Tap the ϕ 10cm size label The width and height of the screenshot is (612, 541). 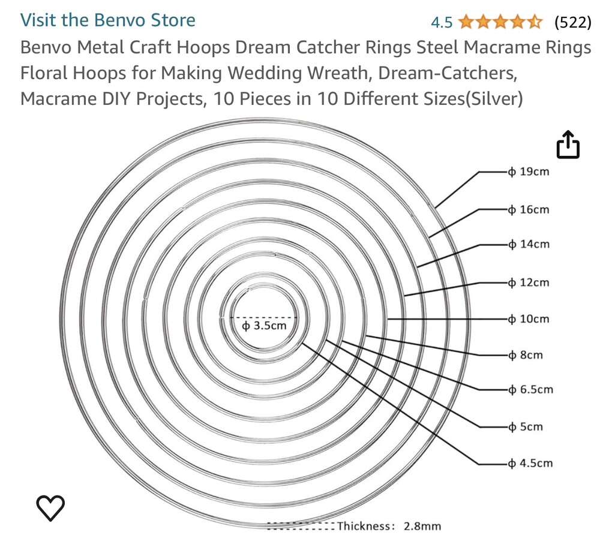(x=529, y=318)
